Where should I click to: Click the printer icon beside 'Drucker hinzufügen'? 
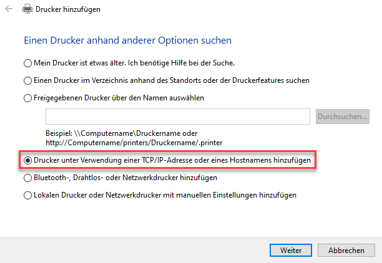pos(27,10)
